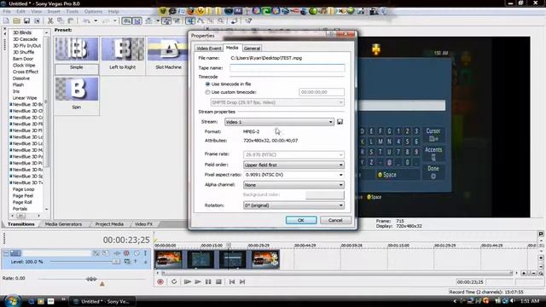Viewport: 546px width, 307px height.
Task: Open project properties from the toolbar
Action: point(37,20)
